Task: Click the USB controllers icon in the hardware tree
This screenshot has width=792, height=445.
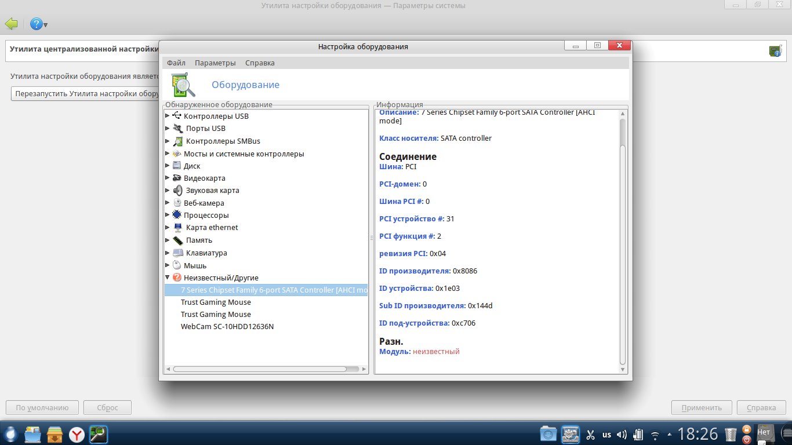Action: [177, 116]
